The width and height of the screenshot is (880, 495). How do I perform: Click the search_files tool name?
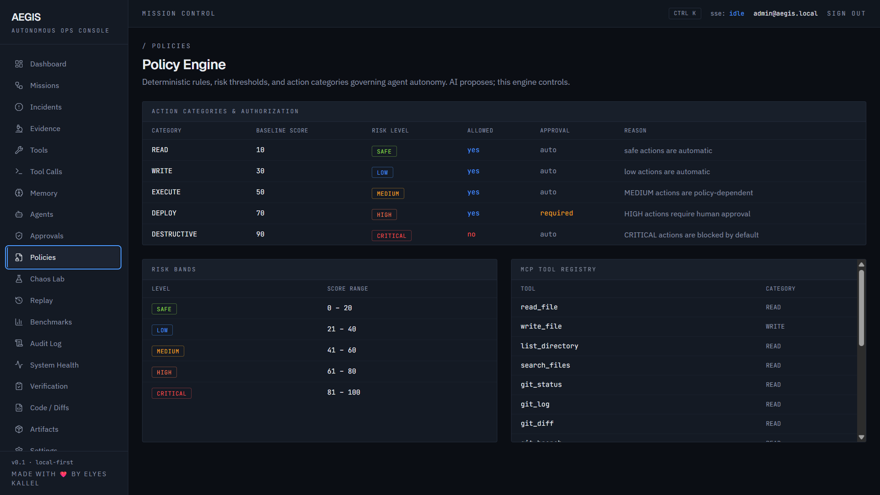[x=545, y=365]
